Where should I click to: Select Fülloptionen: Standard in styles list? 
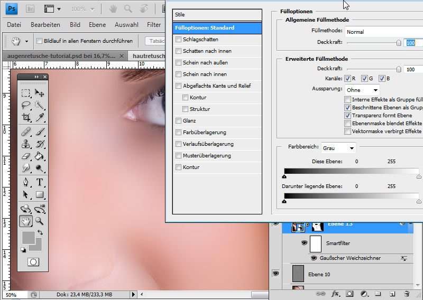(x=217, y=28)
